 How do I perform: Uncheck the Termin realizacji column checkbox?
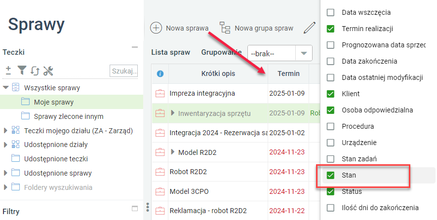[x=330, y=29]
